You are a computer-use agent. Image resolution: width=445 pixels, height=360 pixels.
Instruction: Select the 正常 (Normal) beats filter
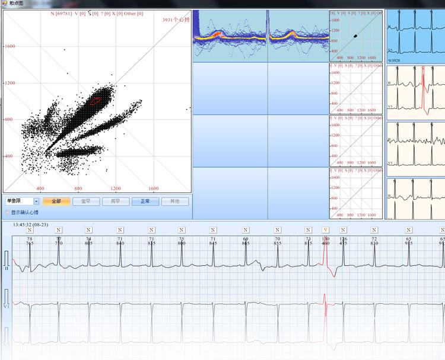[x=145, y=201]
